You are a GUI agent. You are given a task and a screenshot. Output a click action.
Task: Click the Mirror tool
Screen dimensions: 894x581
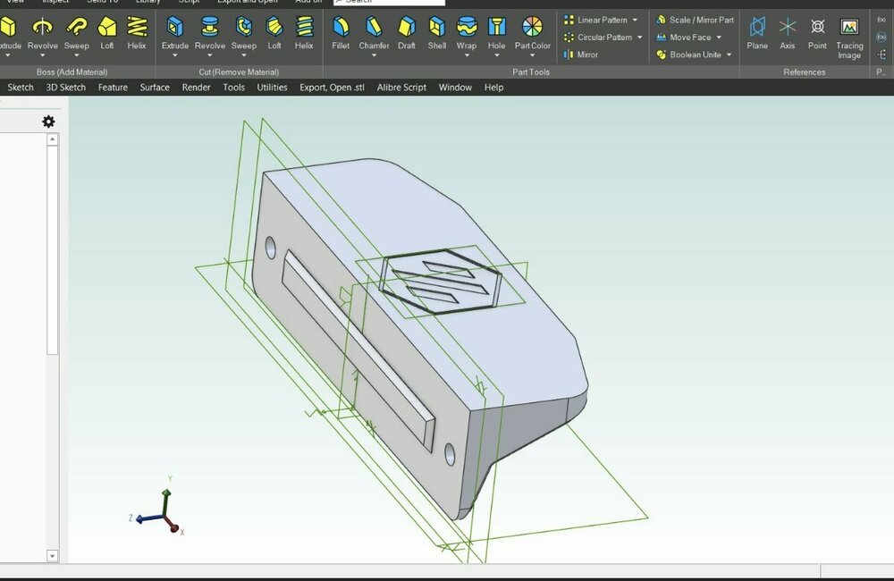[x=581, y=55]
